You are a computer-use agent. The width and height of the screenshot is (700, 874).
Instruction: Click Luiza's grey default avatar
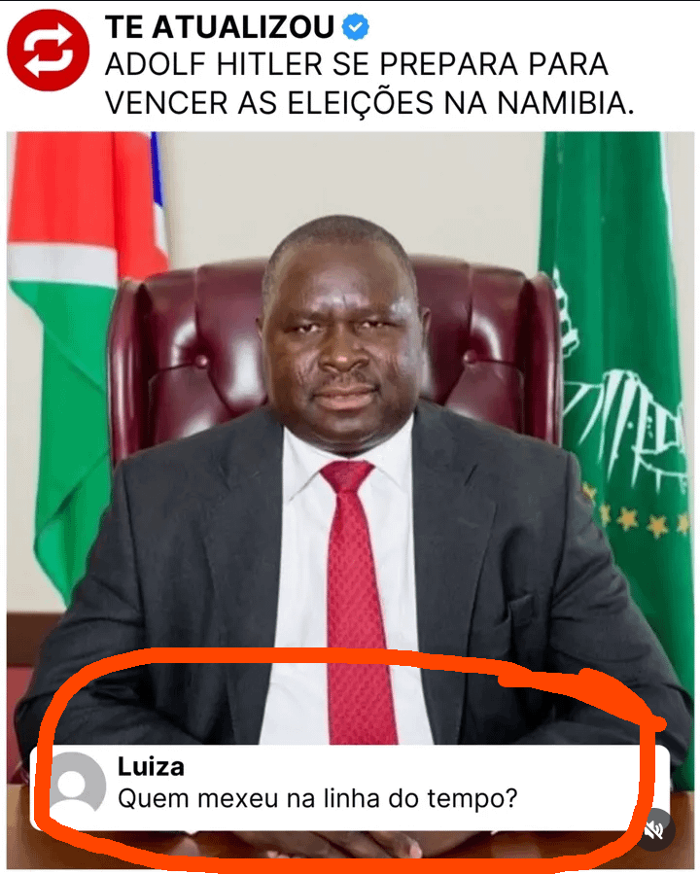77,786
